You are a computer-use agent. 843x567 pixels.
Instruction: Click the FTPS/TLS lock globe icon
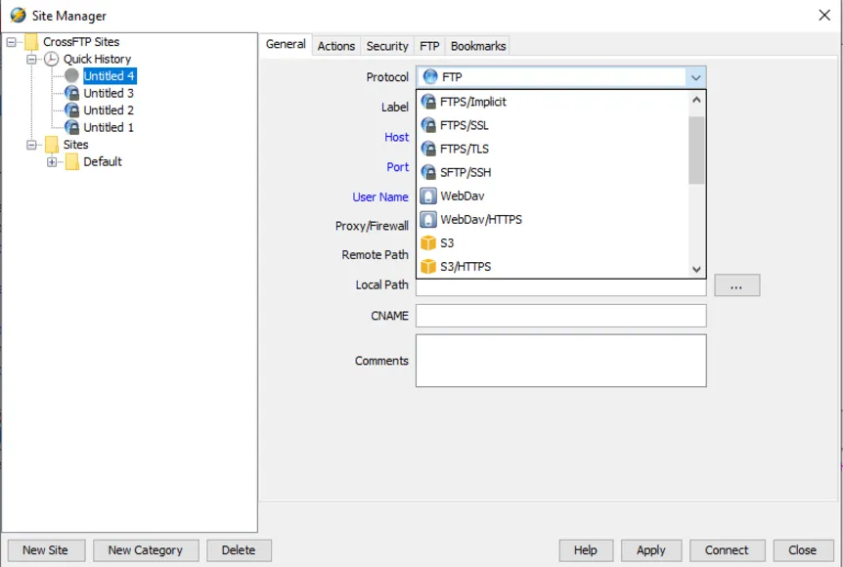pyautogui.click(x=428, y=149)
